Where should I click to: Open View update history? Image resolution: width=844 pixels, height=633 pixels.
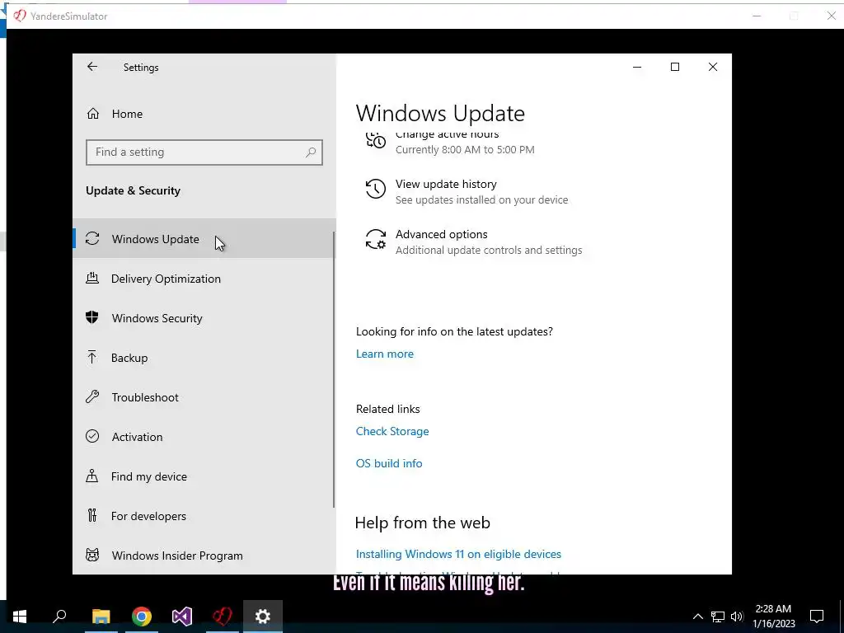click(467, 191)
